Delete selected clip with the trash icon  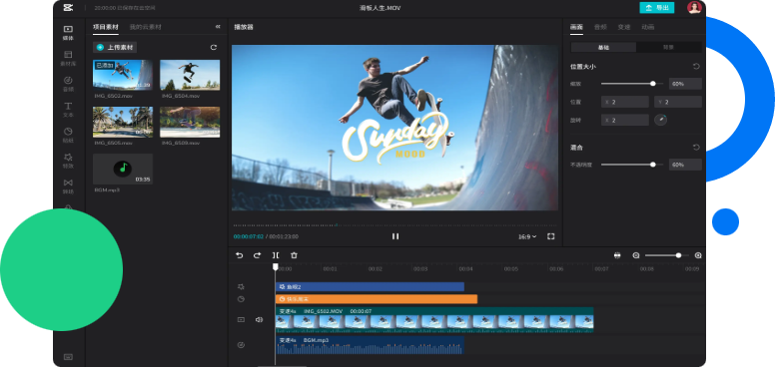pos(294,255)
